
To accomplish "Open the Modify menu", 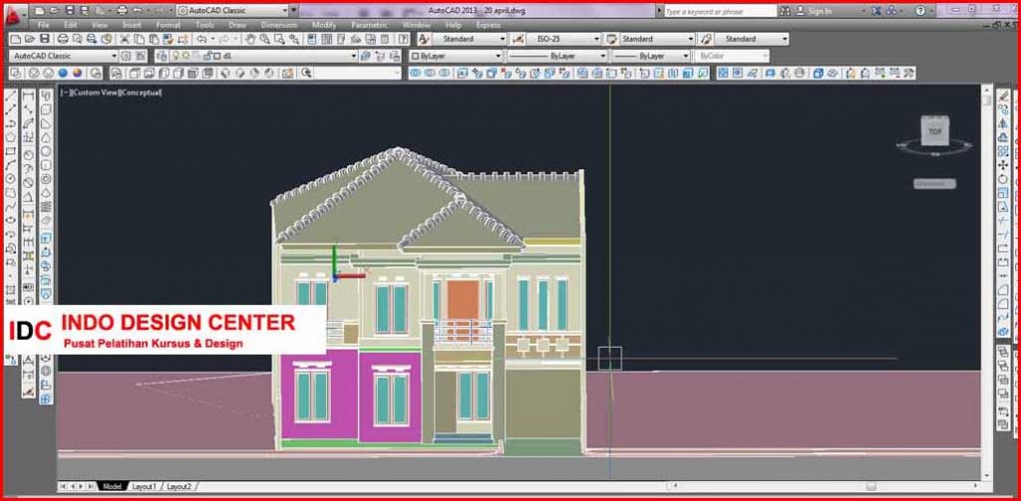I will pos(324,25).
